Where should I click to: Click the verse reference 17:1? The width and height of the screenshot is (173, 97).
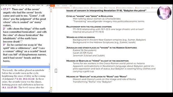(x=6, y=9)
